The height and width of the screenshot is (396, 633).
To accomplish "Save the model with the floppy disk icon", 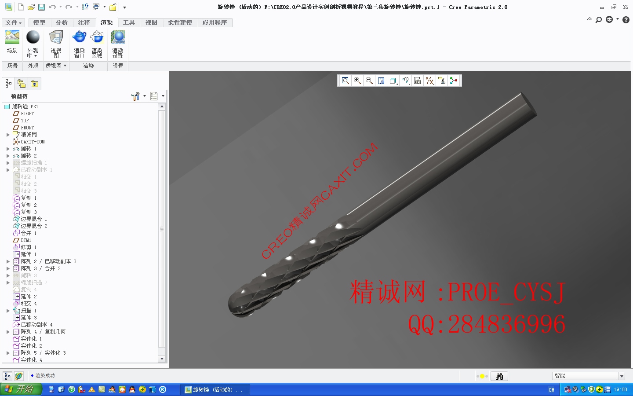I will 41,7.
